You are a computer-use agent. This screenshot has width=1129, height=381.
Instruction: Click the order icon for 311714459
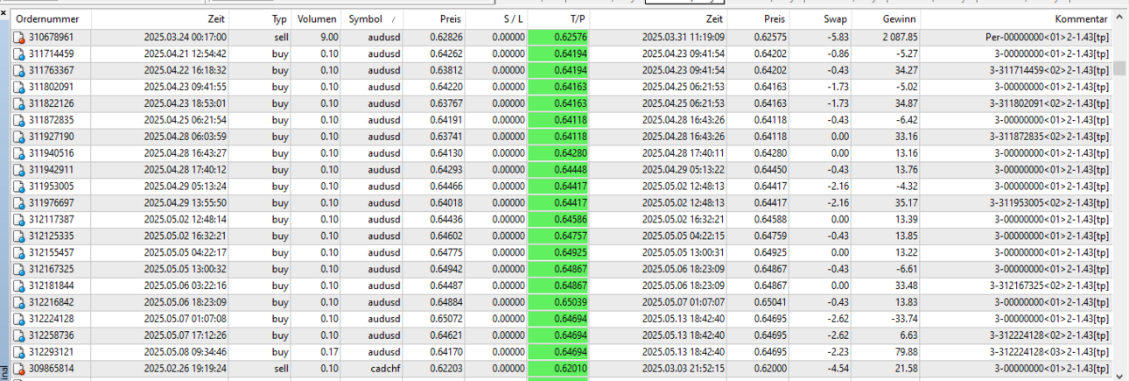pos(18,54)
